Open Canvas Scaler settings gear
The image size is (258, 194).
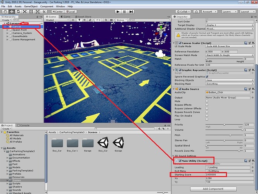pyautogui.click(x=253, y=43)
